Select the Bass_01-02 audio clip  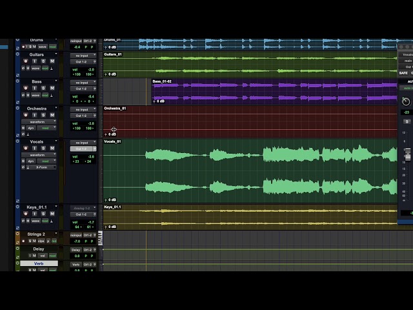pos(274,92)
